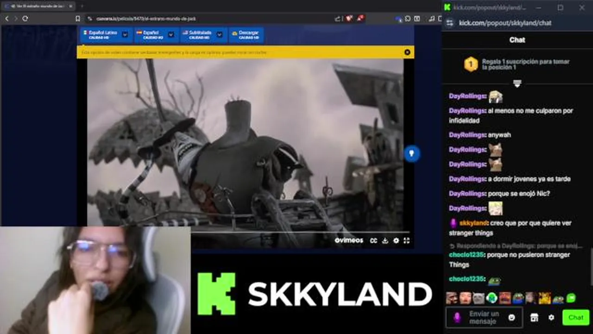Click the purple identity badge in input
This screenshot has width=593, height=334.
point(457,317)
